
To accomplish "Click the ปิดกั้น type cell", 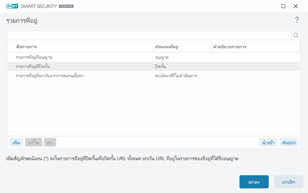I will [160, 66].
